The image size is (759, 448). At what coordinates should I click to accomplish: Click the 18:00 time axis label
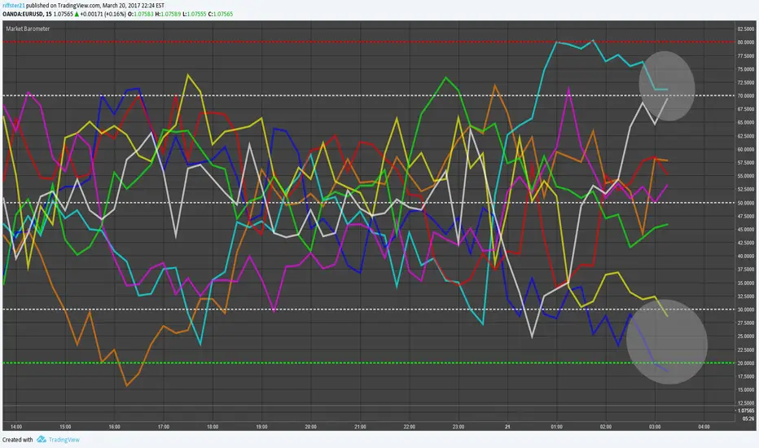(213, 427)
